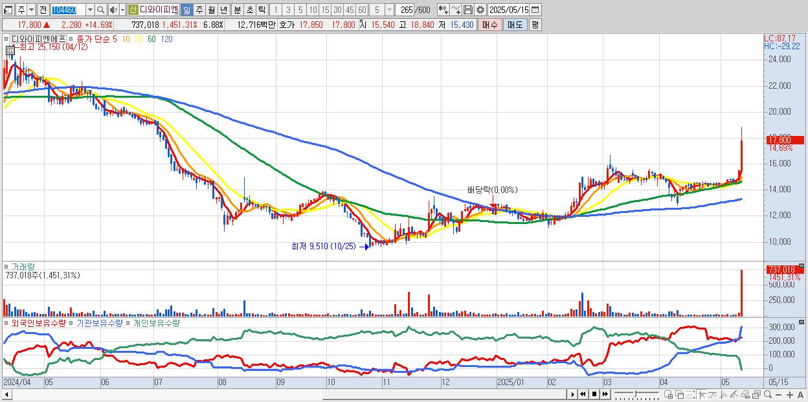The height and width of the screenshot is (402, 808).
Task: Click the add-indicator line icon
Action: 456,10
